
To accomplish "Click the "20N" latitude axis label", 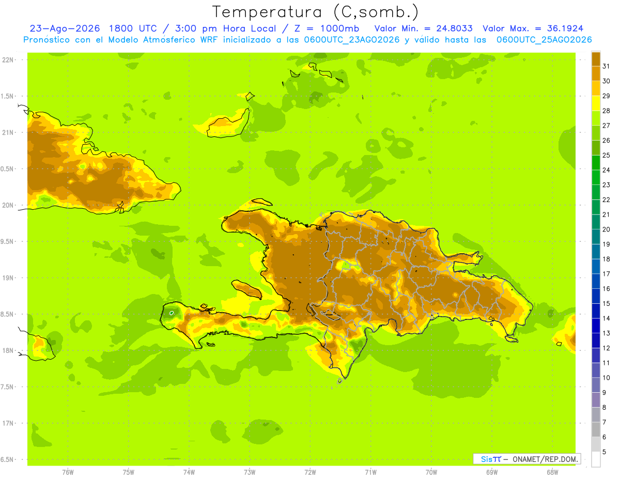I will click(8, 205).
